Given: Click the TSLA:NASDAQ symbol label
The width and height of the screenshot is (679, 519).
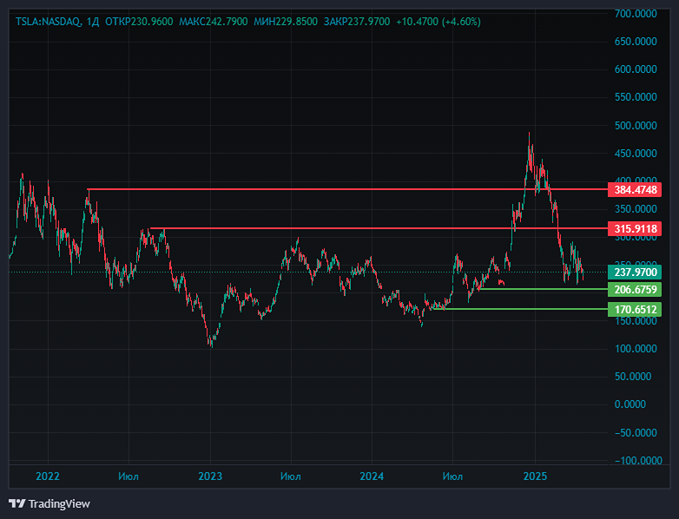Looking at the screenshot, I should point(48,22).
